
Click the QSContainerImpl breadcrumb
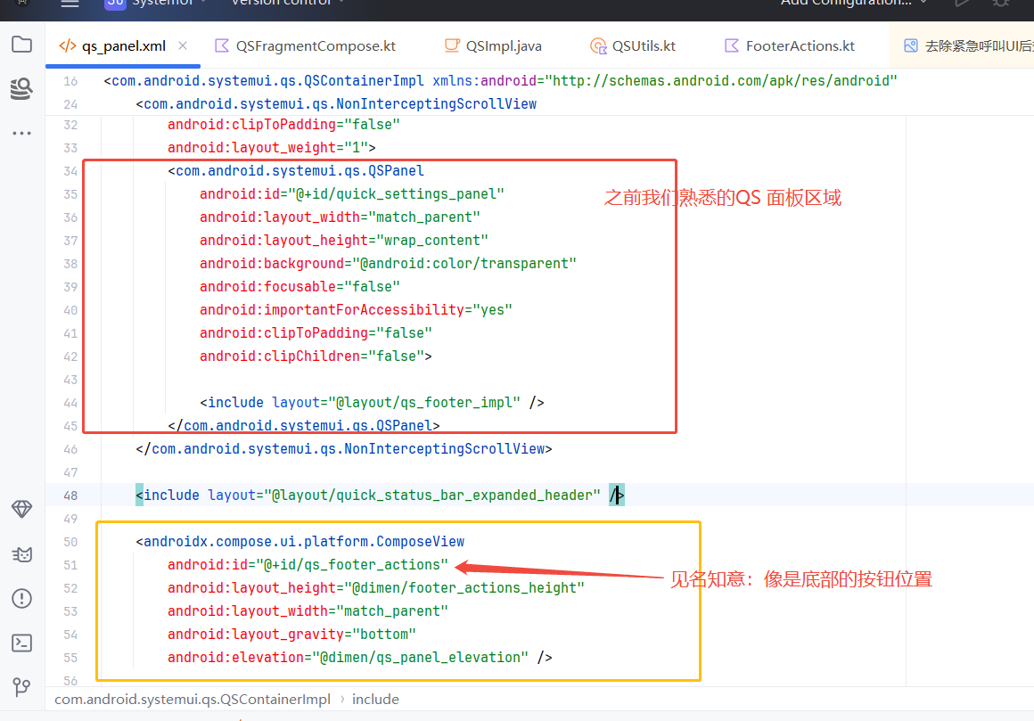193,700
